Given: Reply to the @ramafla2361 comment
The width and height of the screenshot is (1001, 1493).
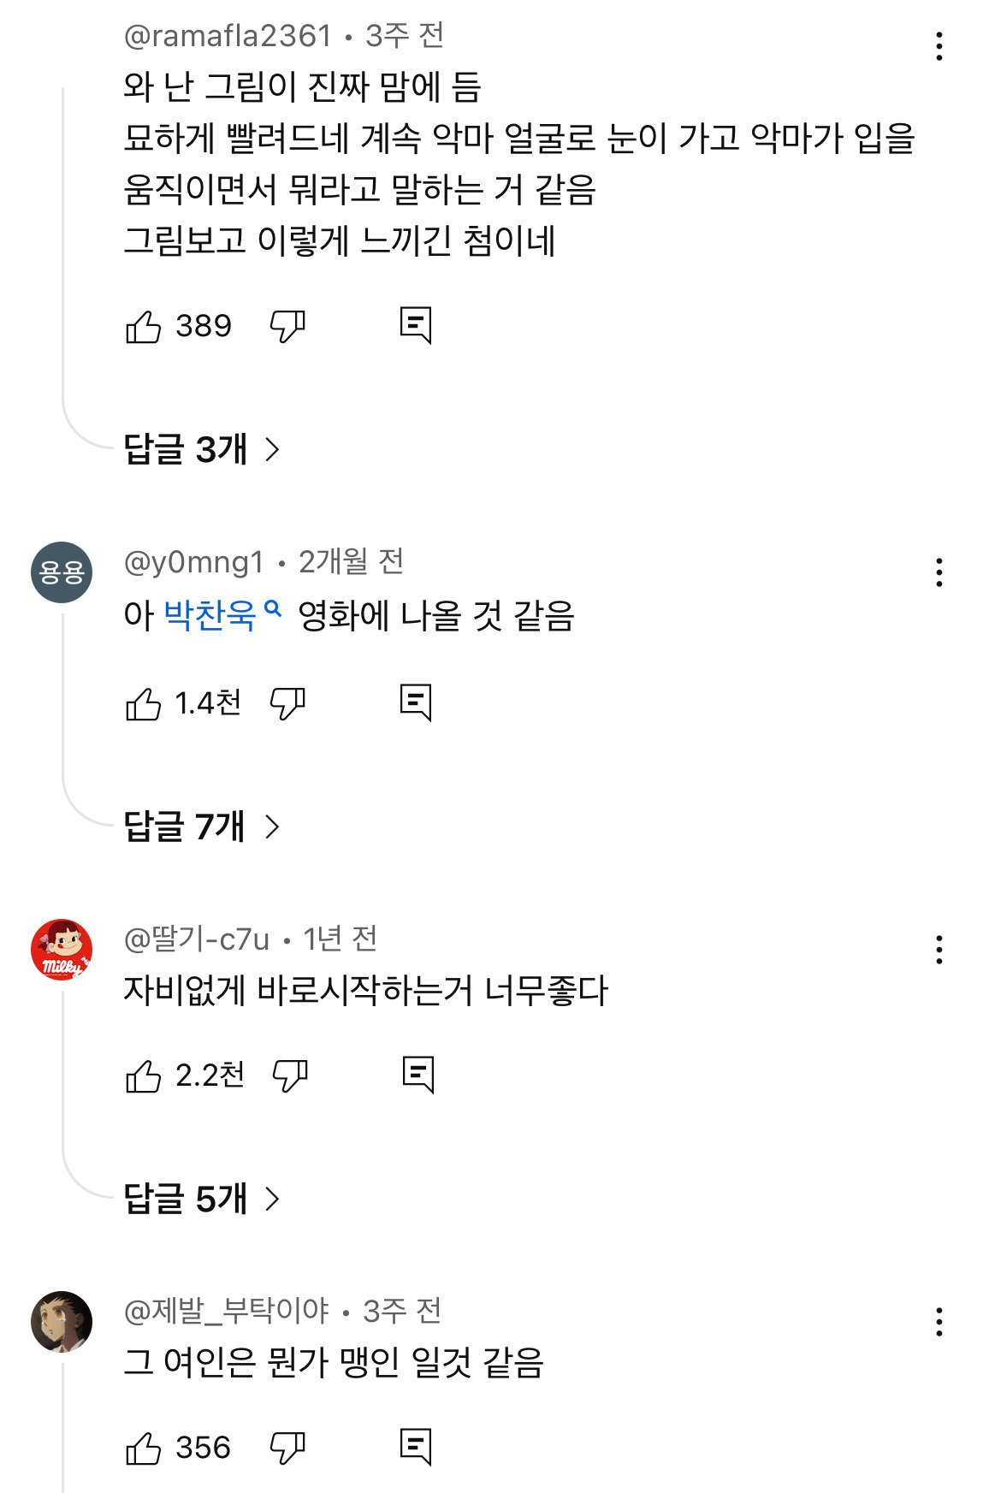Looking at the screenshot, I should (416, 326).
